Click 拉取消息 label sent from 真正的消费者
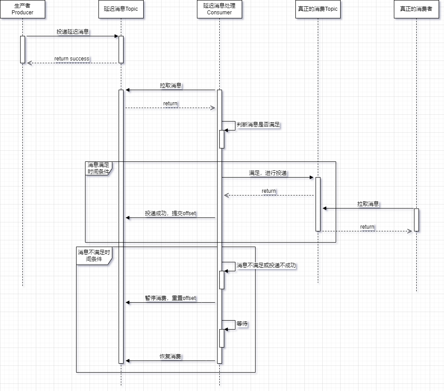 tap(368, 204)
